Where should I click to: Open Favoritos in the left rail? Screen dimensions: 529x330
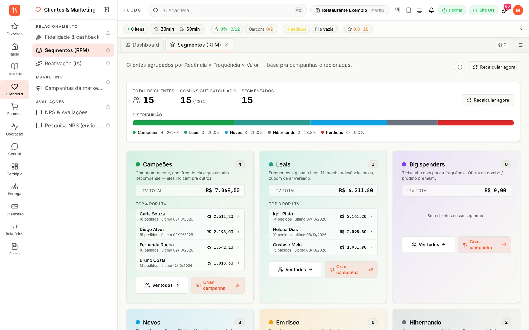(14, 29)
